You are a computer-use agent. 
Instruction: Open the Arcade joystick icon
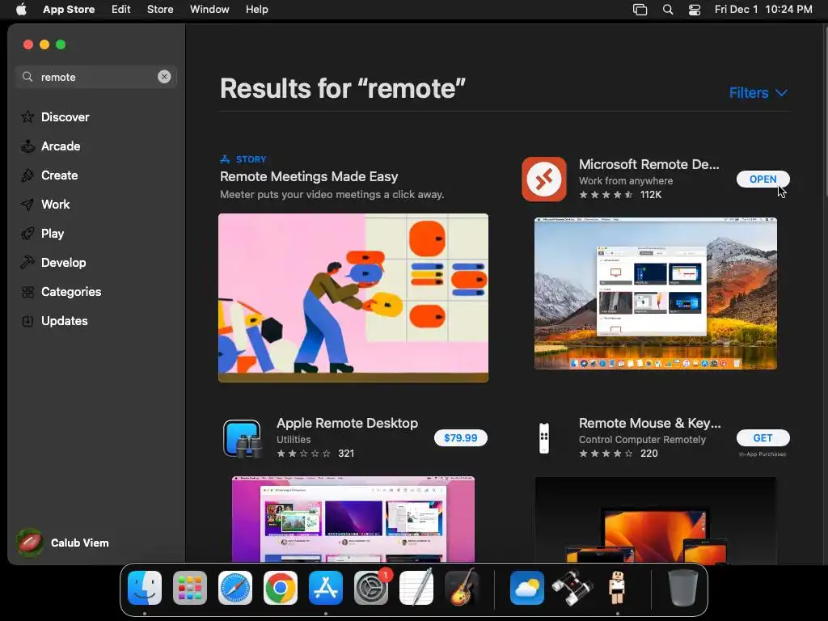(x=27, y=146)
